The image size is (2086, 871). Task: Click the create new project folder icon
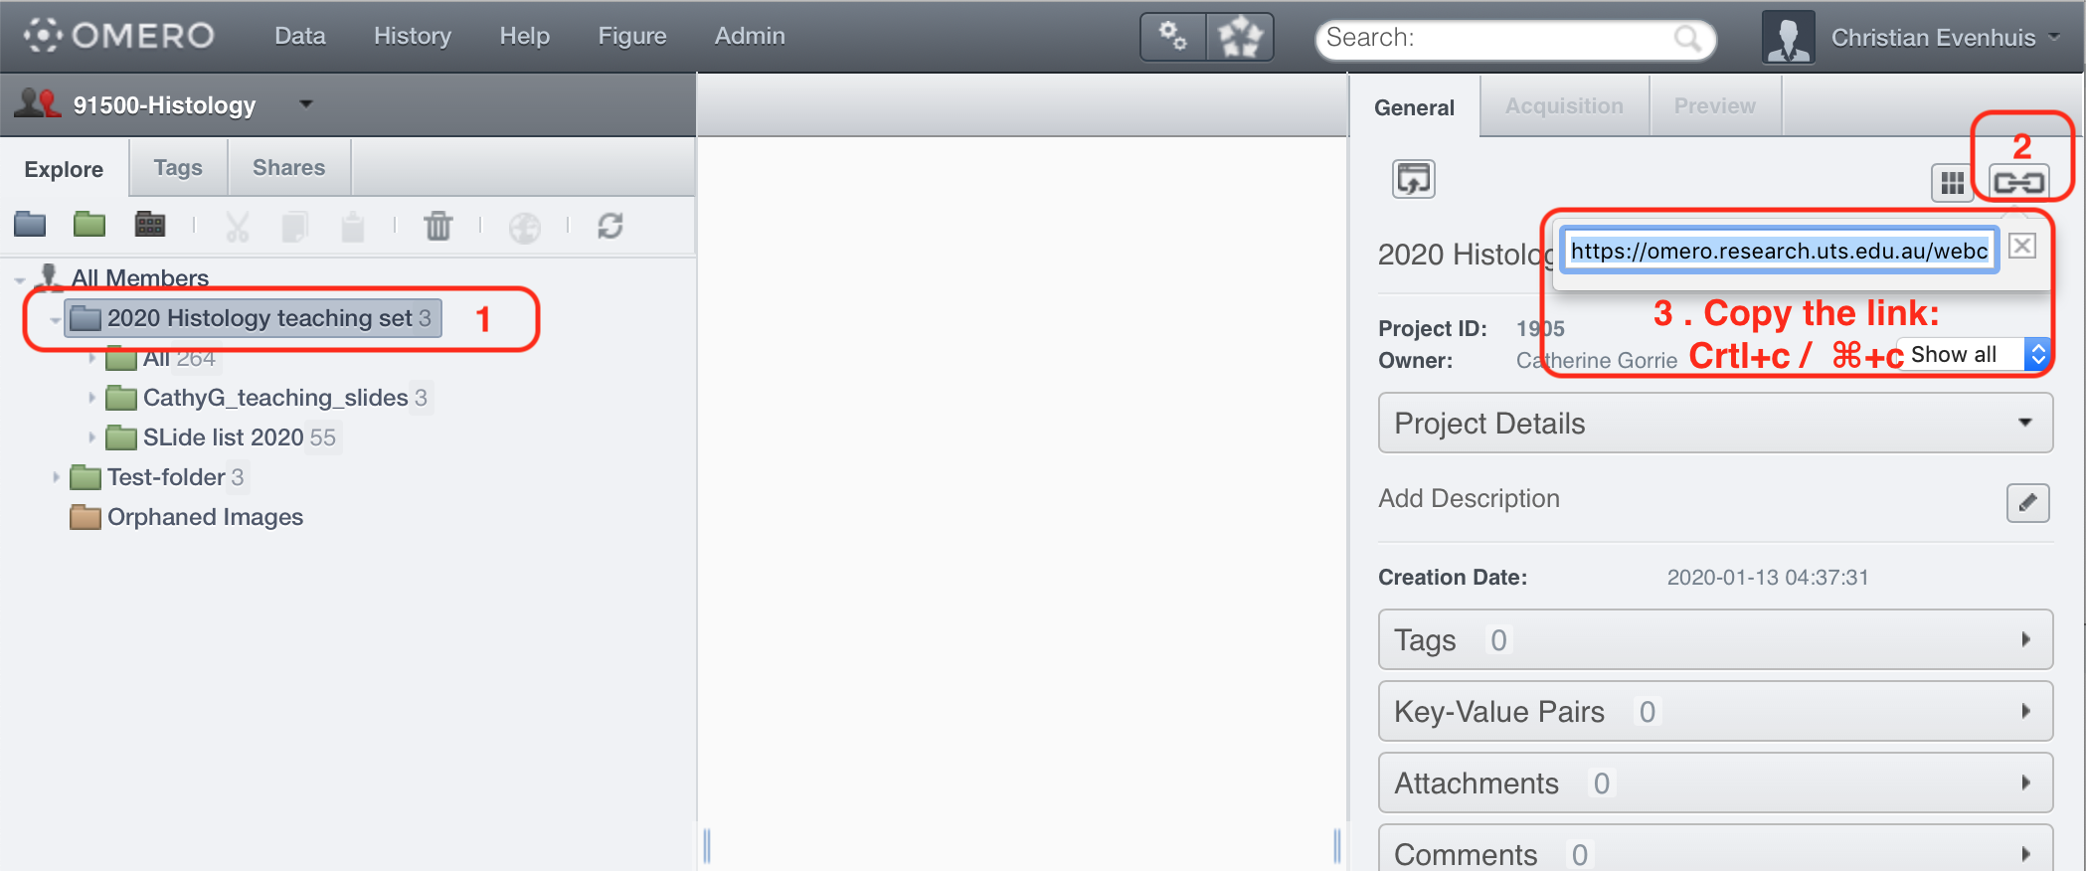coord(30,225)
